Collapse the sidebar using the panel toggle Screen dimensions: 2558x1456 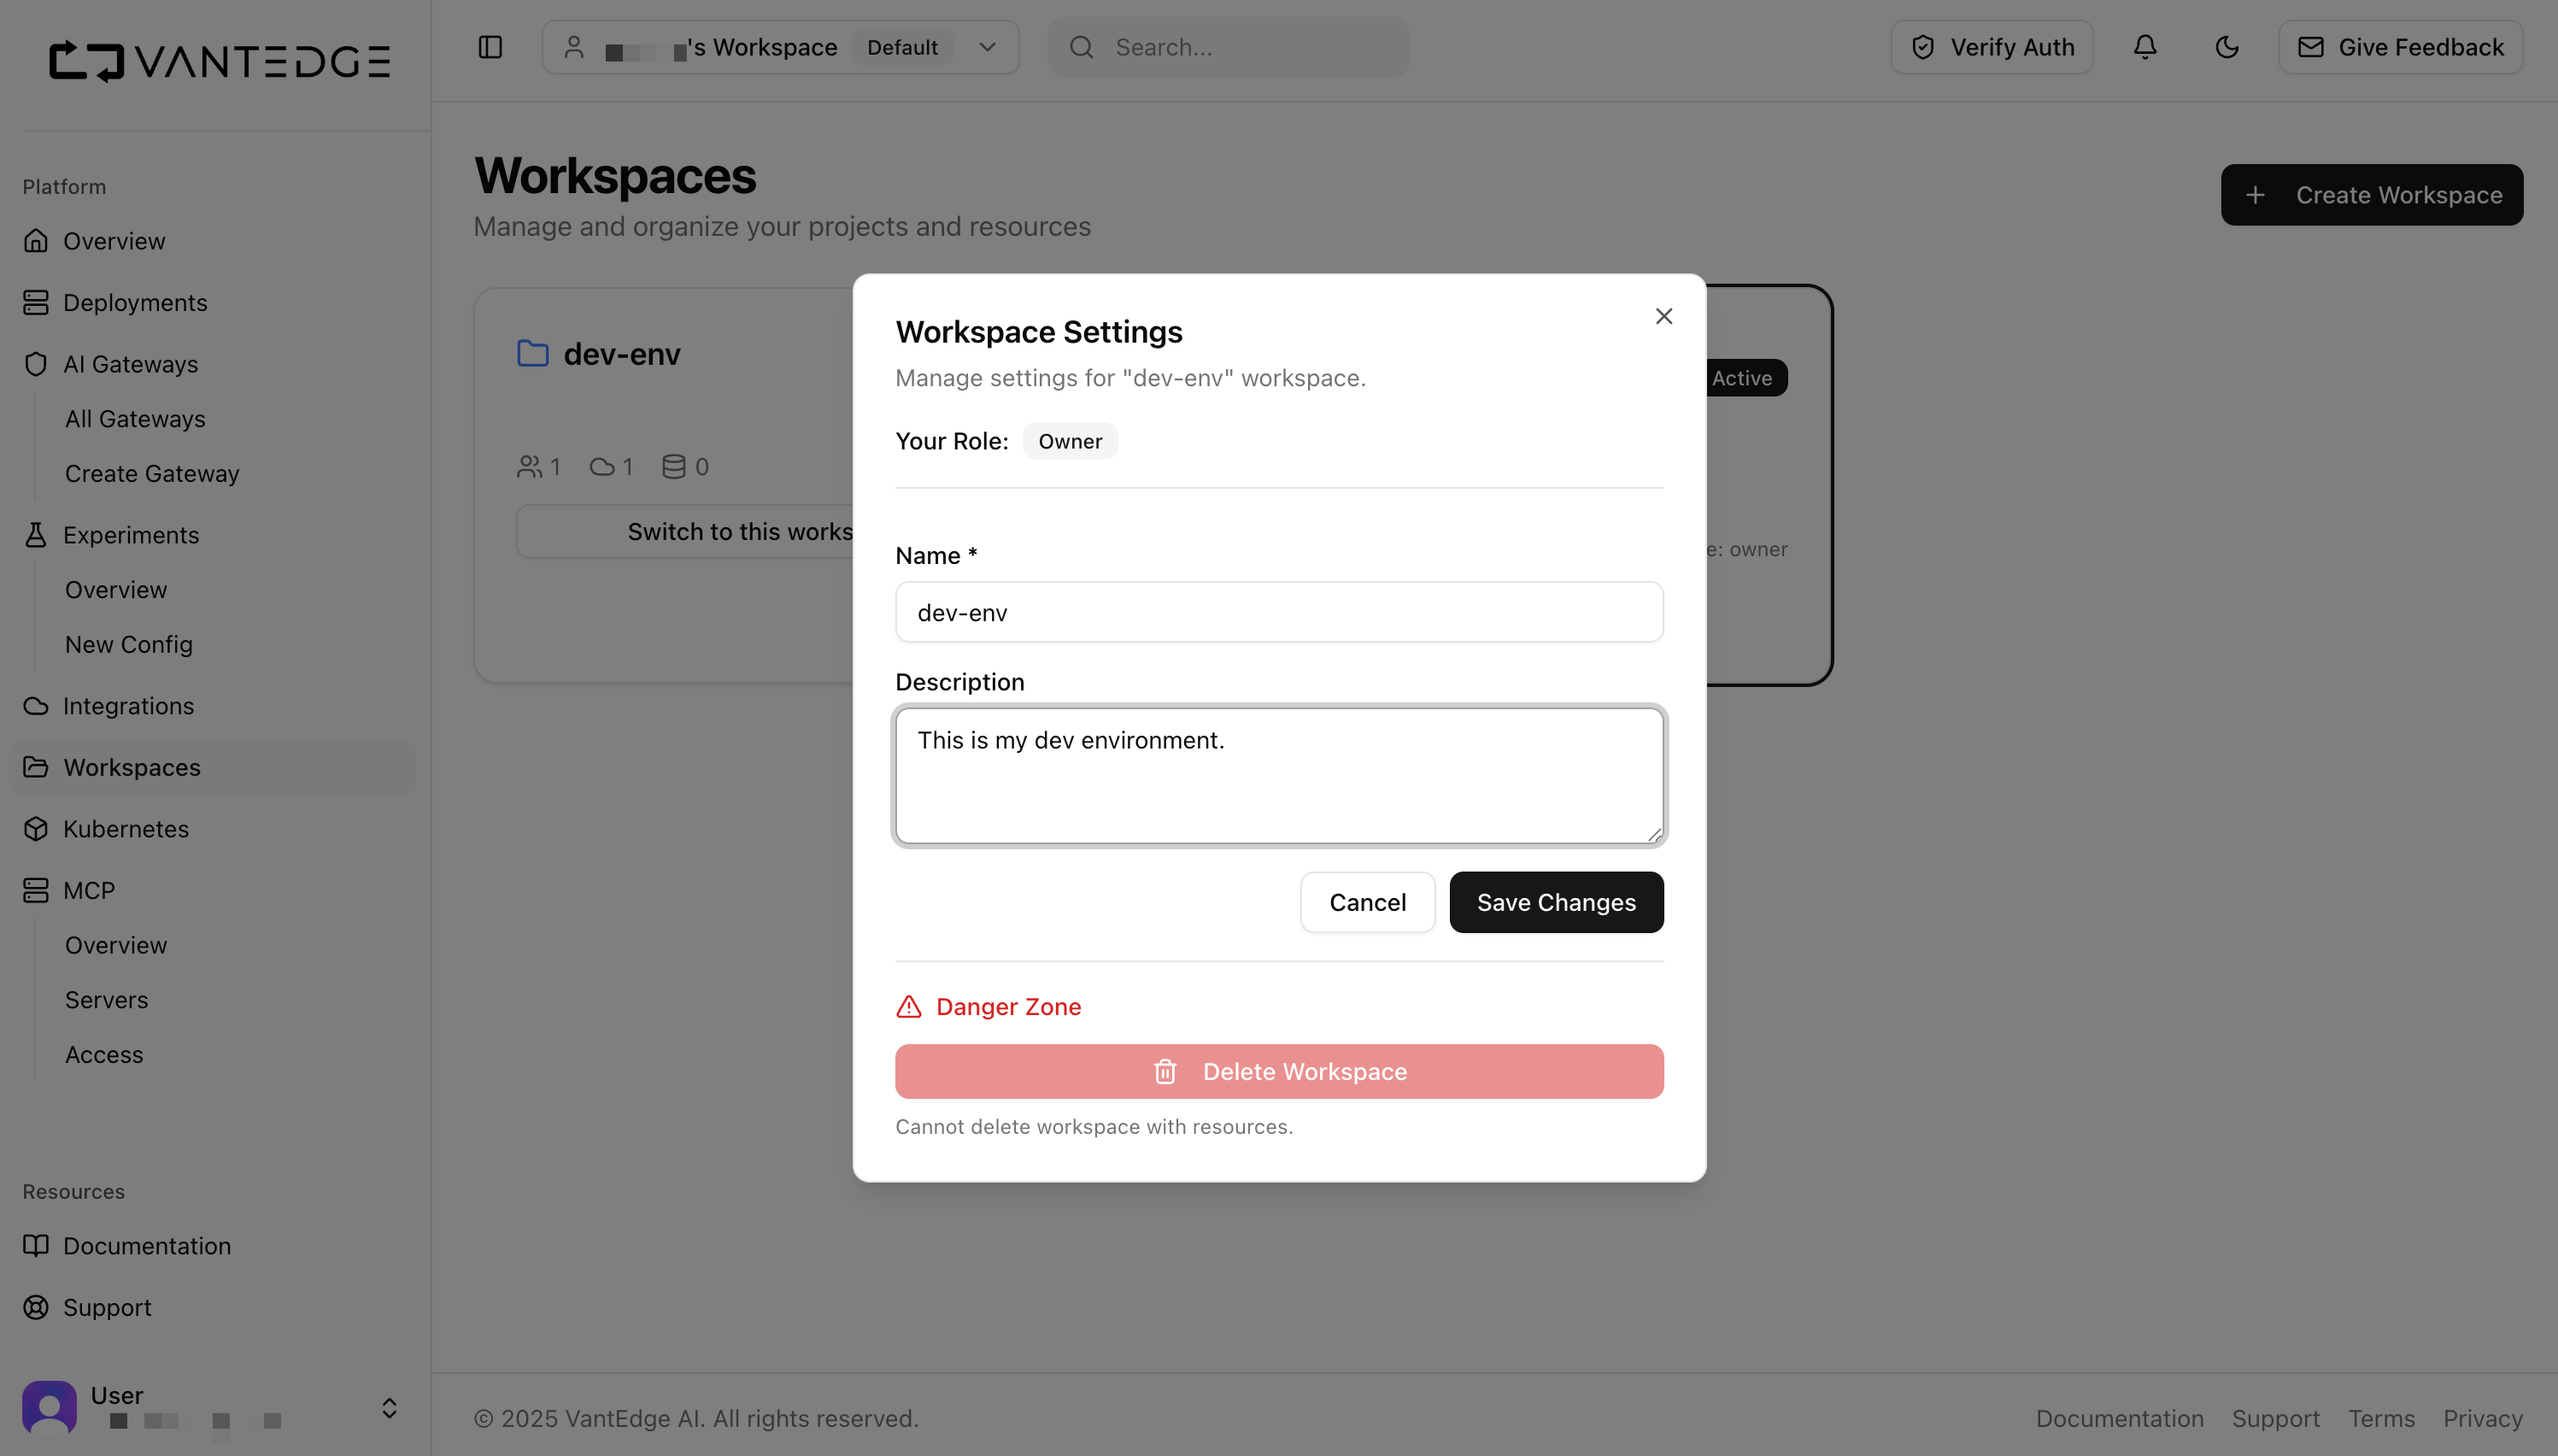[490, 46]
